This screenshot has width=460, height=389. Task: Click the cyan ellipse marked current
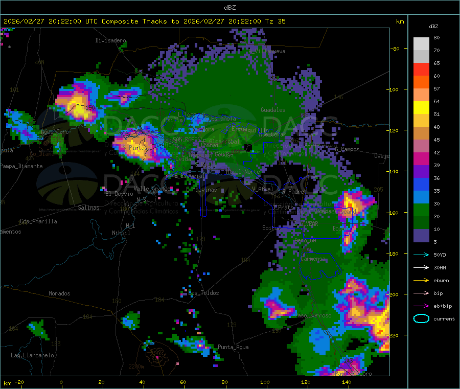click(x=421, y=318)
